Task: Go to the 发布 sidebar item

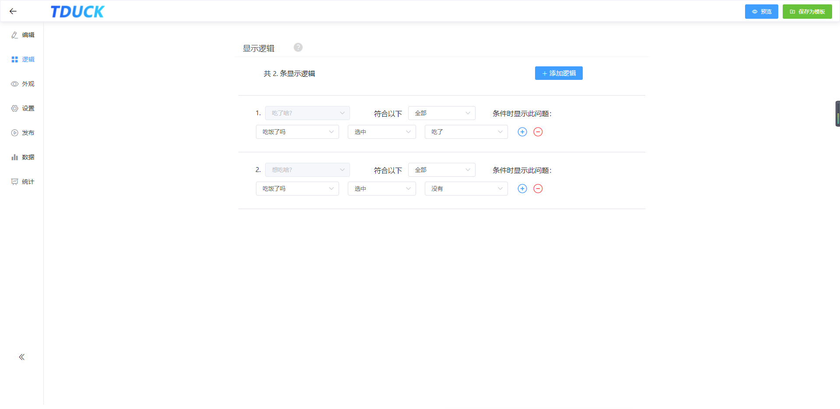Action: pyautogui.click(x=23, y=133)
